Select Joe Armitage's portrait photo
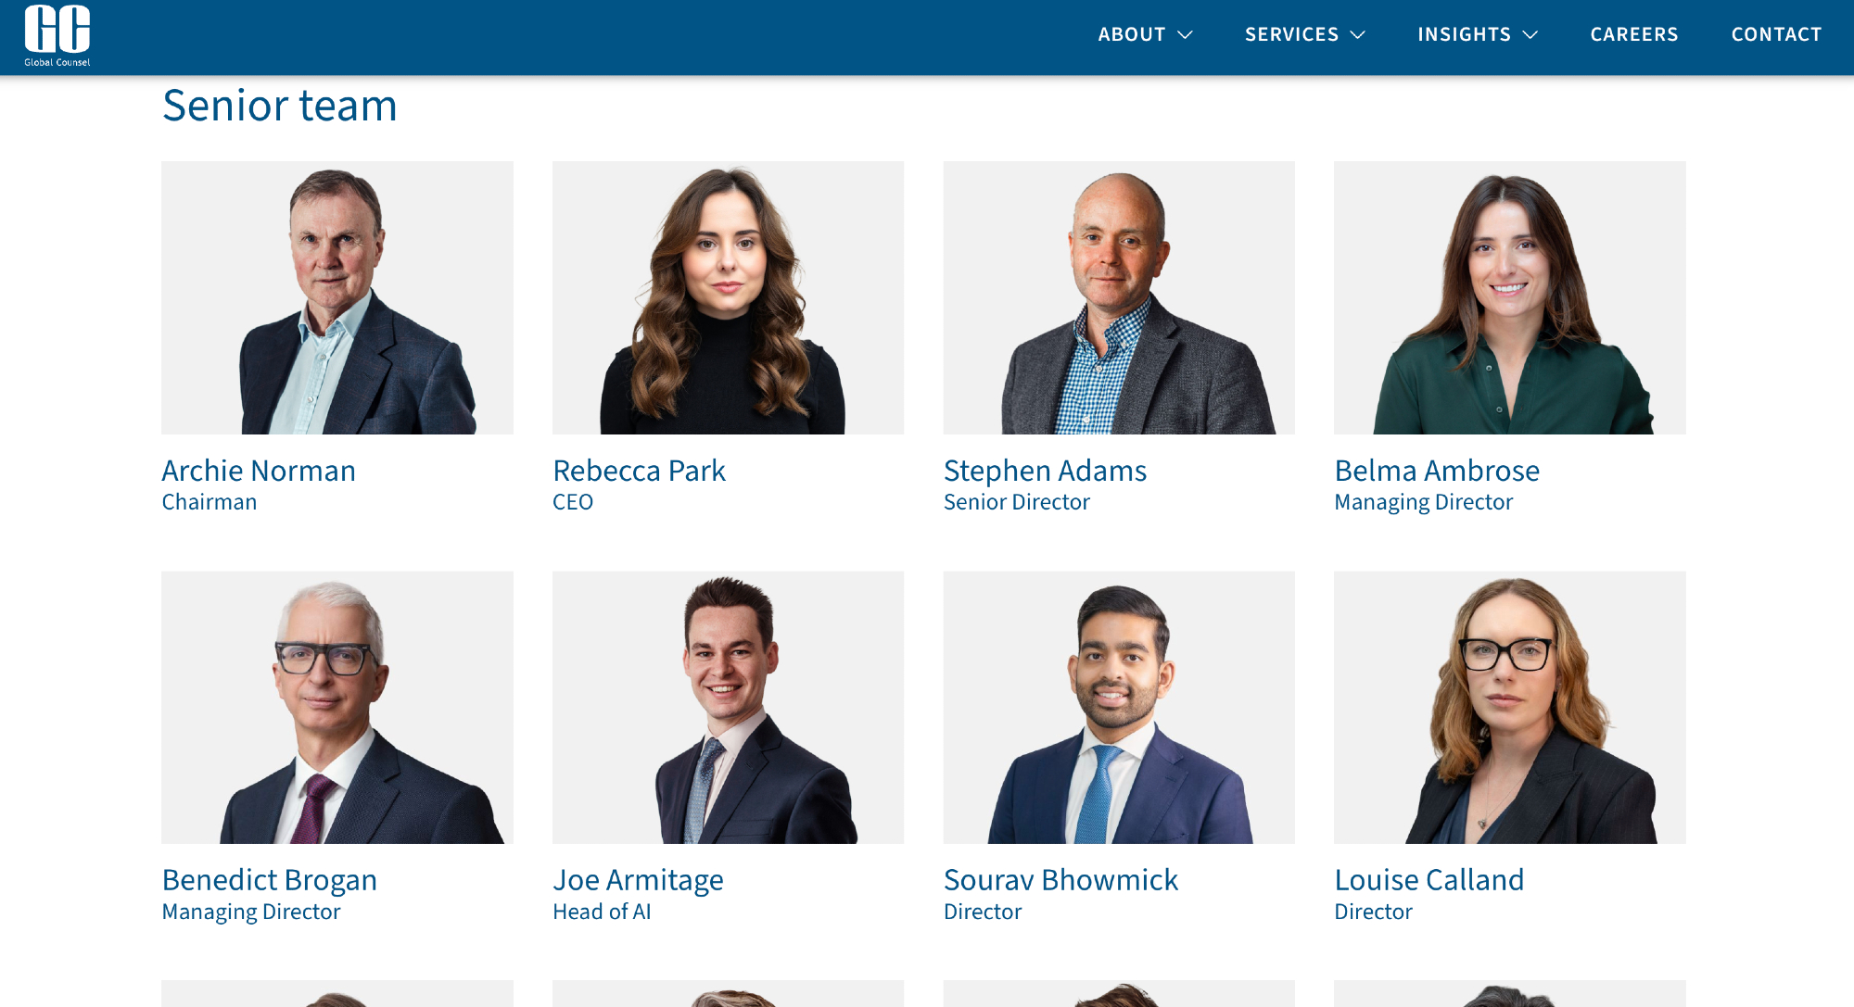 (x=728, y=707)
